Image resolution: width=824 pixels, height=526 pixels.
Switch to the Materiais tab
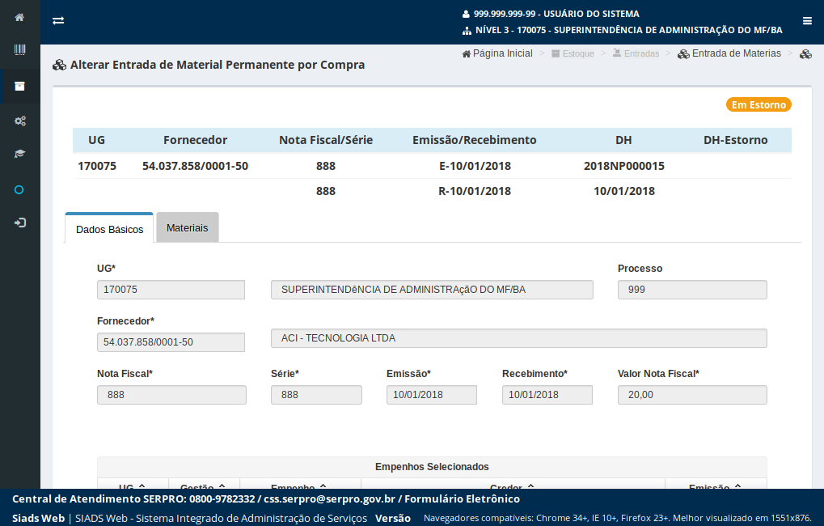click(188, 227)
